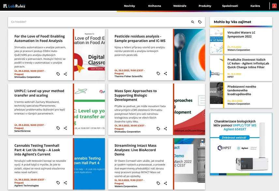Open 'Mass Spec Approaches' webinar title
Viewport: 279px width, 191px height.
pyautogui.click(x=135, y=95)
